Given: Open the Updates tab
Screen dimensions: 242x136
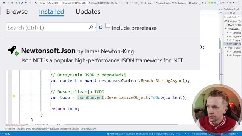Looking at the screenshot, I should pos(88,12).
